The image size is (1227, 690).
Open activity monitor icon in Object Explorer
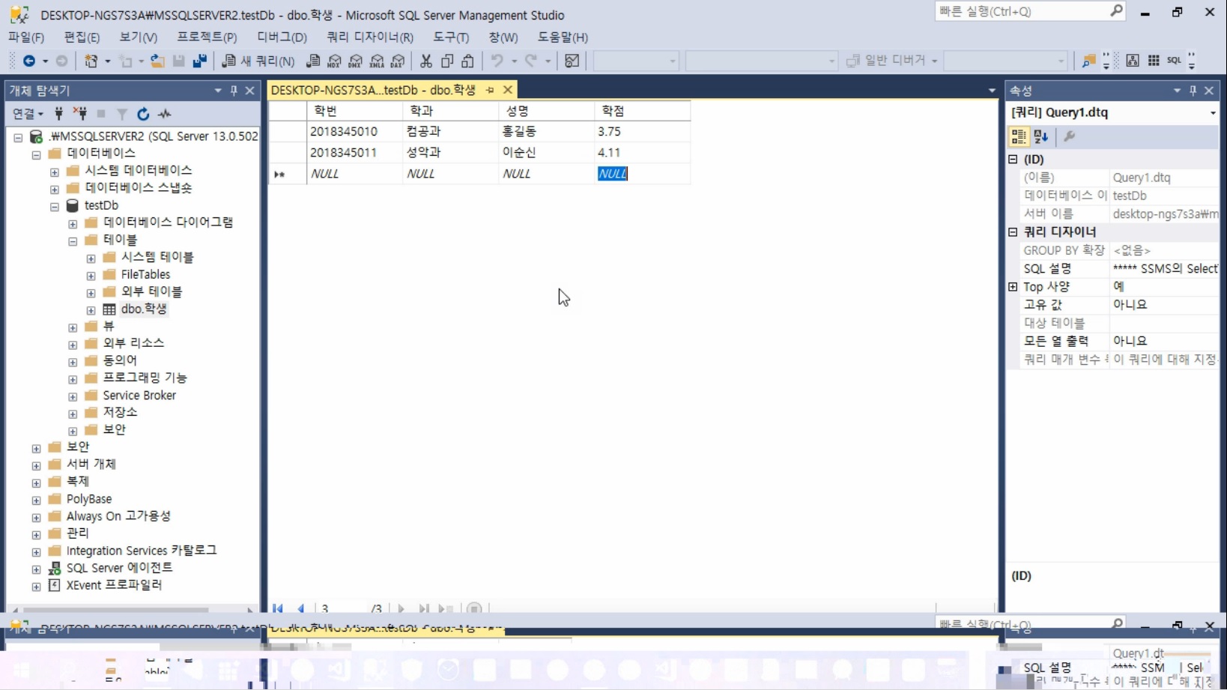click(165, 114)
